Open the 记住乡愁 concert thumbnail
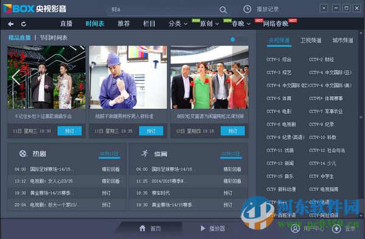Image resolution: width=365 pixels, height=239 pixels. (47, 77)
